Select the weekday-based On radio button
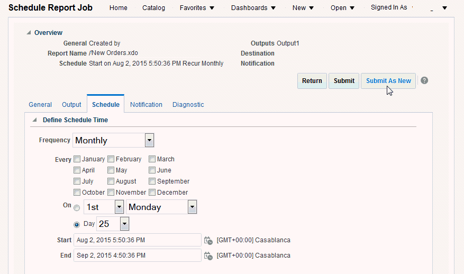This screenshot has height=274, width=464. (77, 208)
